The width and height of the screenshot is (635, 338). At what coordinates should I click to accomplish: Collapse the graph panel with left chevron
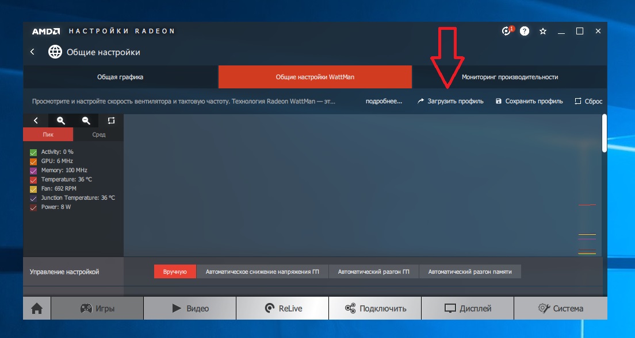[36, 121]
